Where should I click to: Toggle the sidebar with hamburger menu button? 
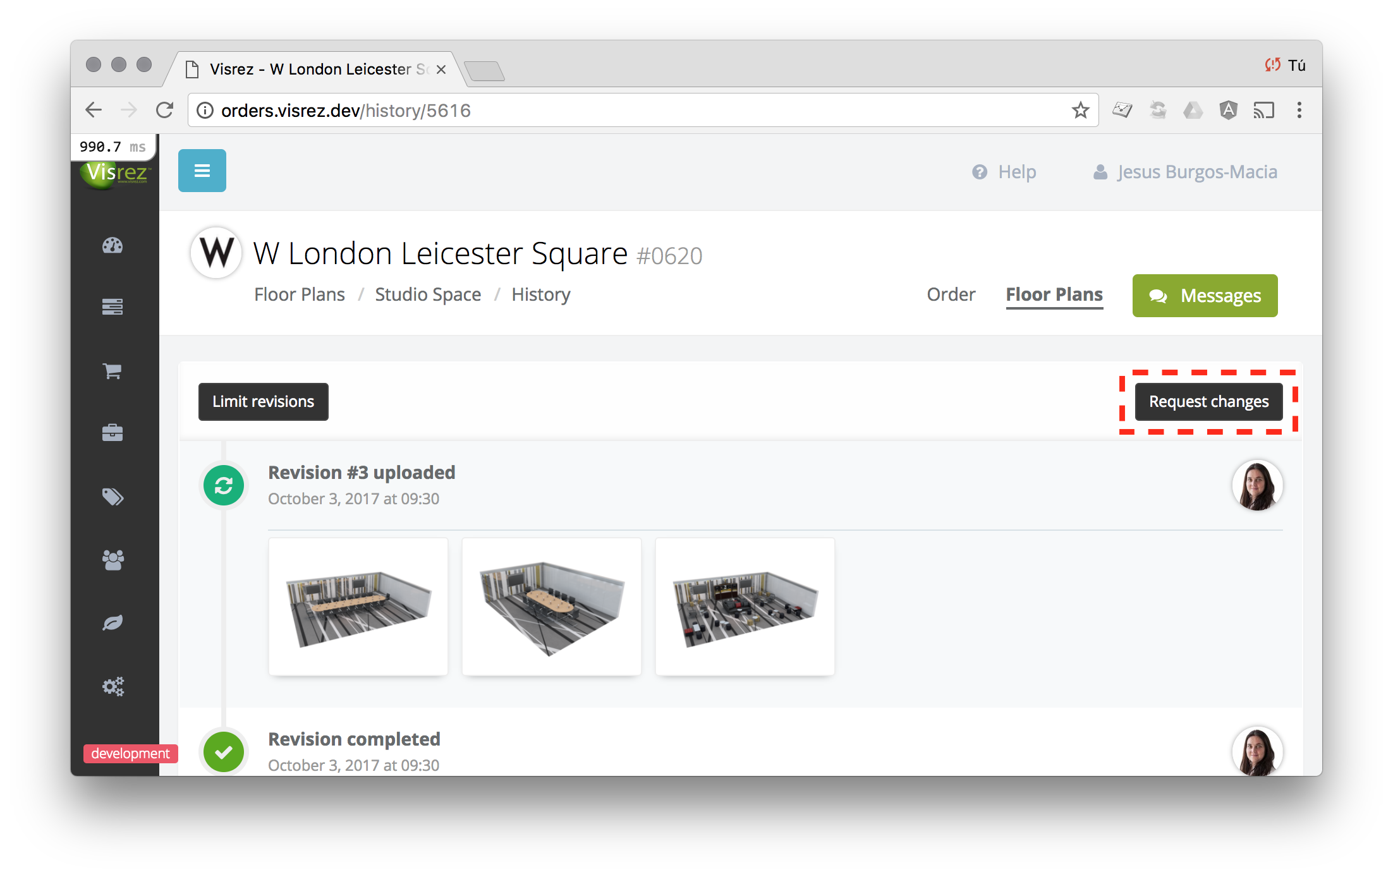[202, 171]
